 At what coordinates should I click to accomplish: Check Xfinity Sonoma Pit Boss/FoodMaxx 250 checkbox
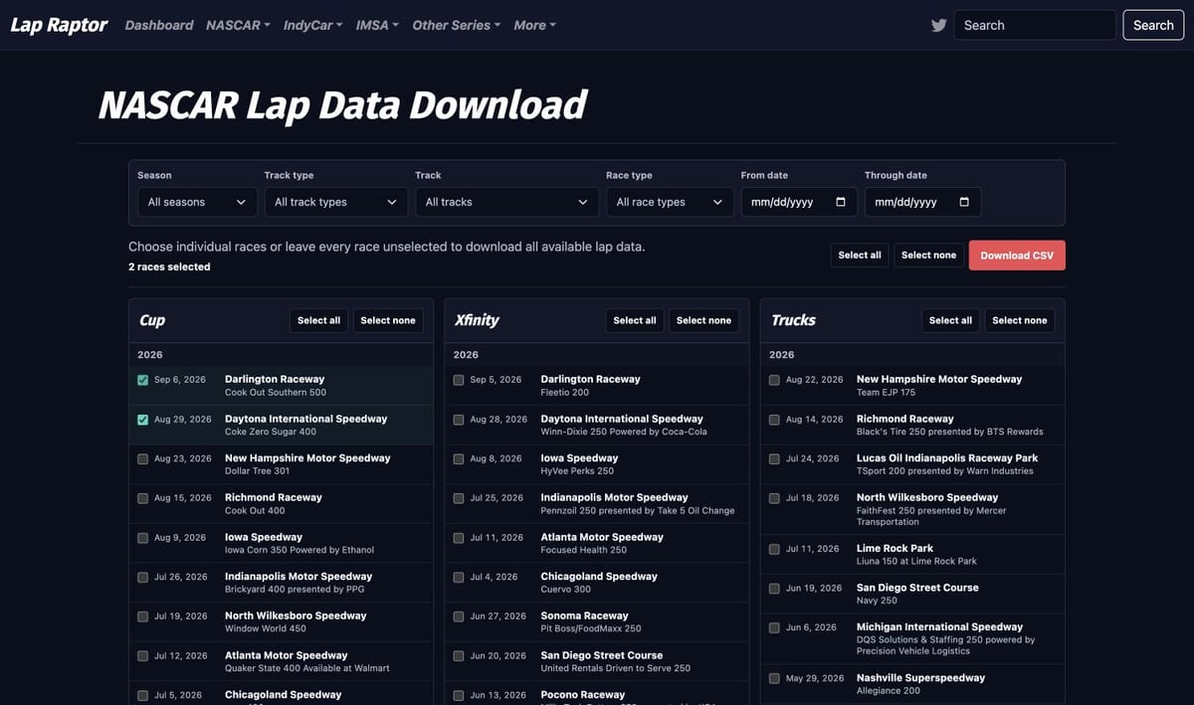pos(459,617)
